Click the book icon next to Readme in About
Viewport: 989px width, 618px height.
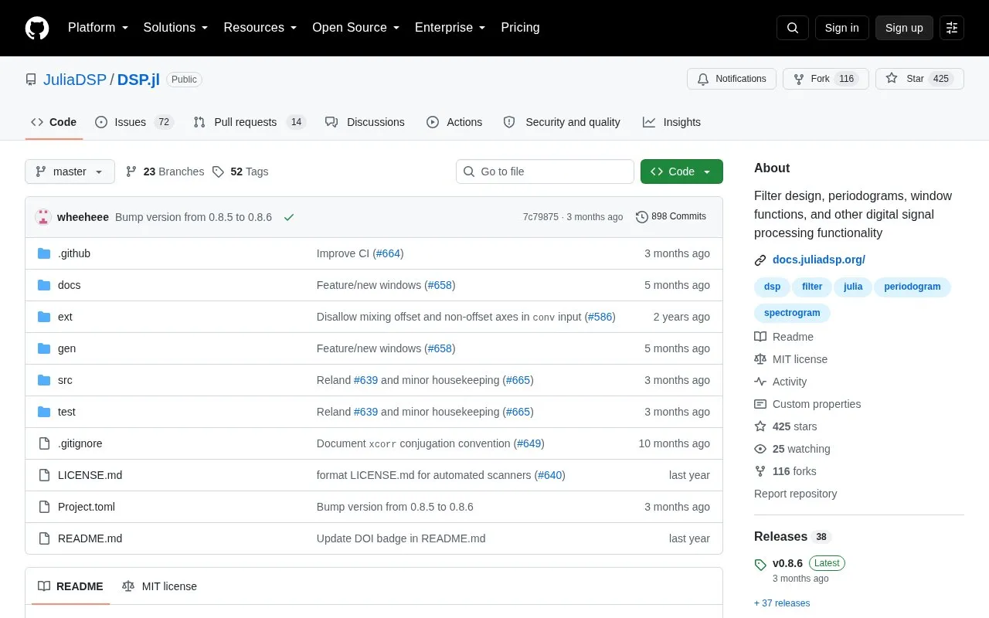tap(760, 337)
